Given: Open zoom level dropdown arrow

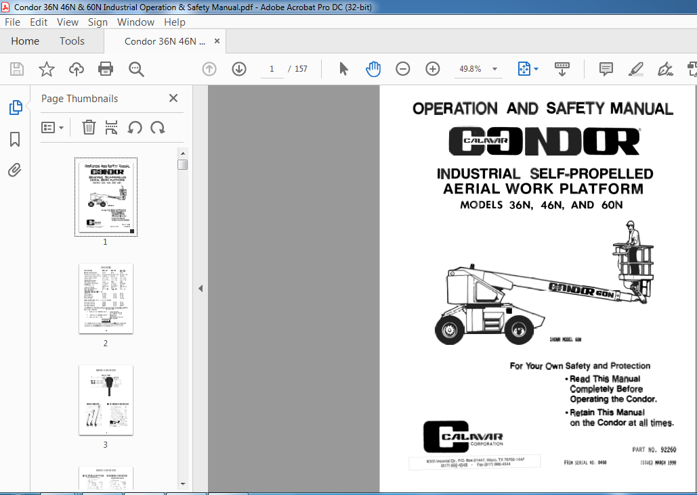Looking at the screenshot, I should pos(494,69).
